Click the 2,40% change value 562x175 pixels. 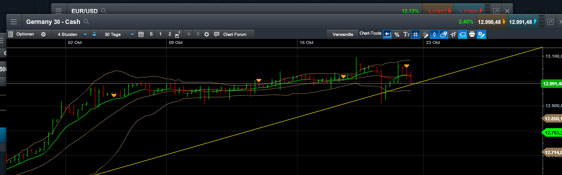(466, 22)
